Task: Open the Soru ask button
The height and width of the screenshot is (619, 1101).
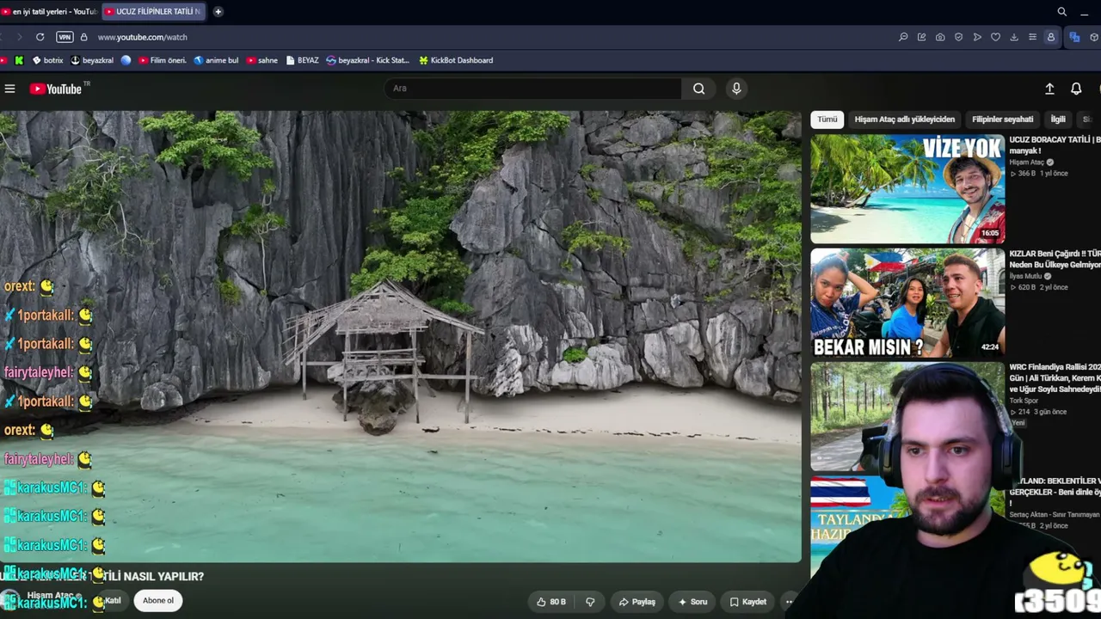Action: tap(692, 602)
